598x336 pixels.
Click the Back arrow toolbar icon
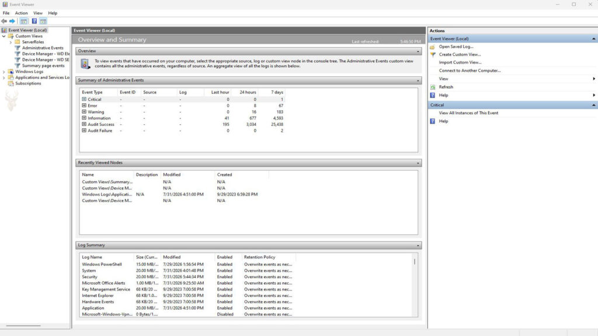pyautogui.click(x=4, y=21)
